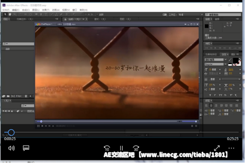Toggle captions with subtitle icon
This screenshot has height=163, width=246.
pyautogui.click(x=26, y=148)
